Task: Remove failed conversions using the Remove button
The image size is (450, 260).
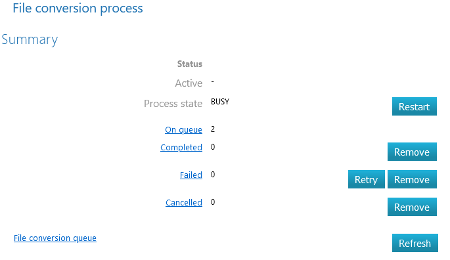Action: point(412,179)
